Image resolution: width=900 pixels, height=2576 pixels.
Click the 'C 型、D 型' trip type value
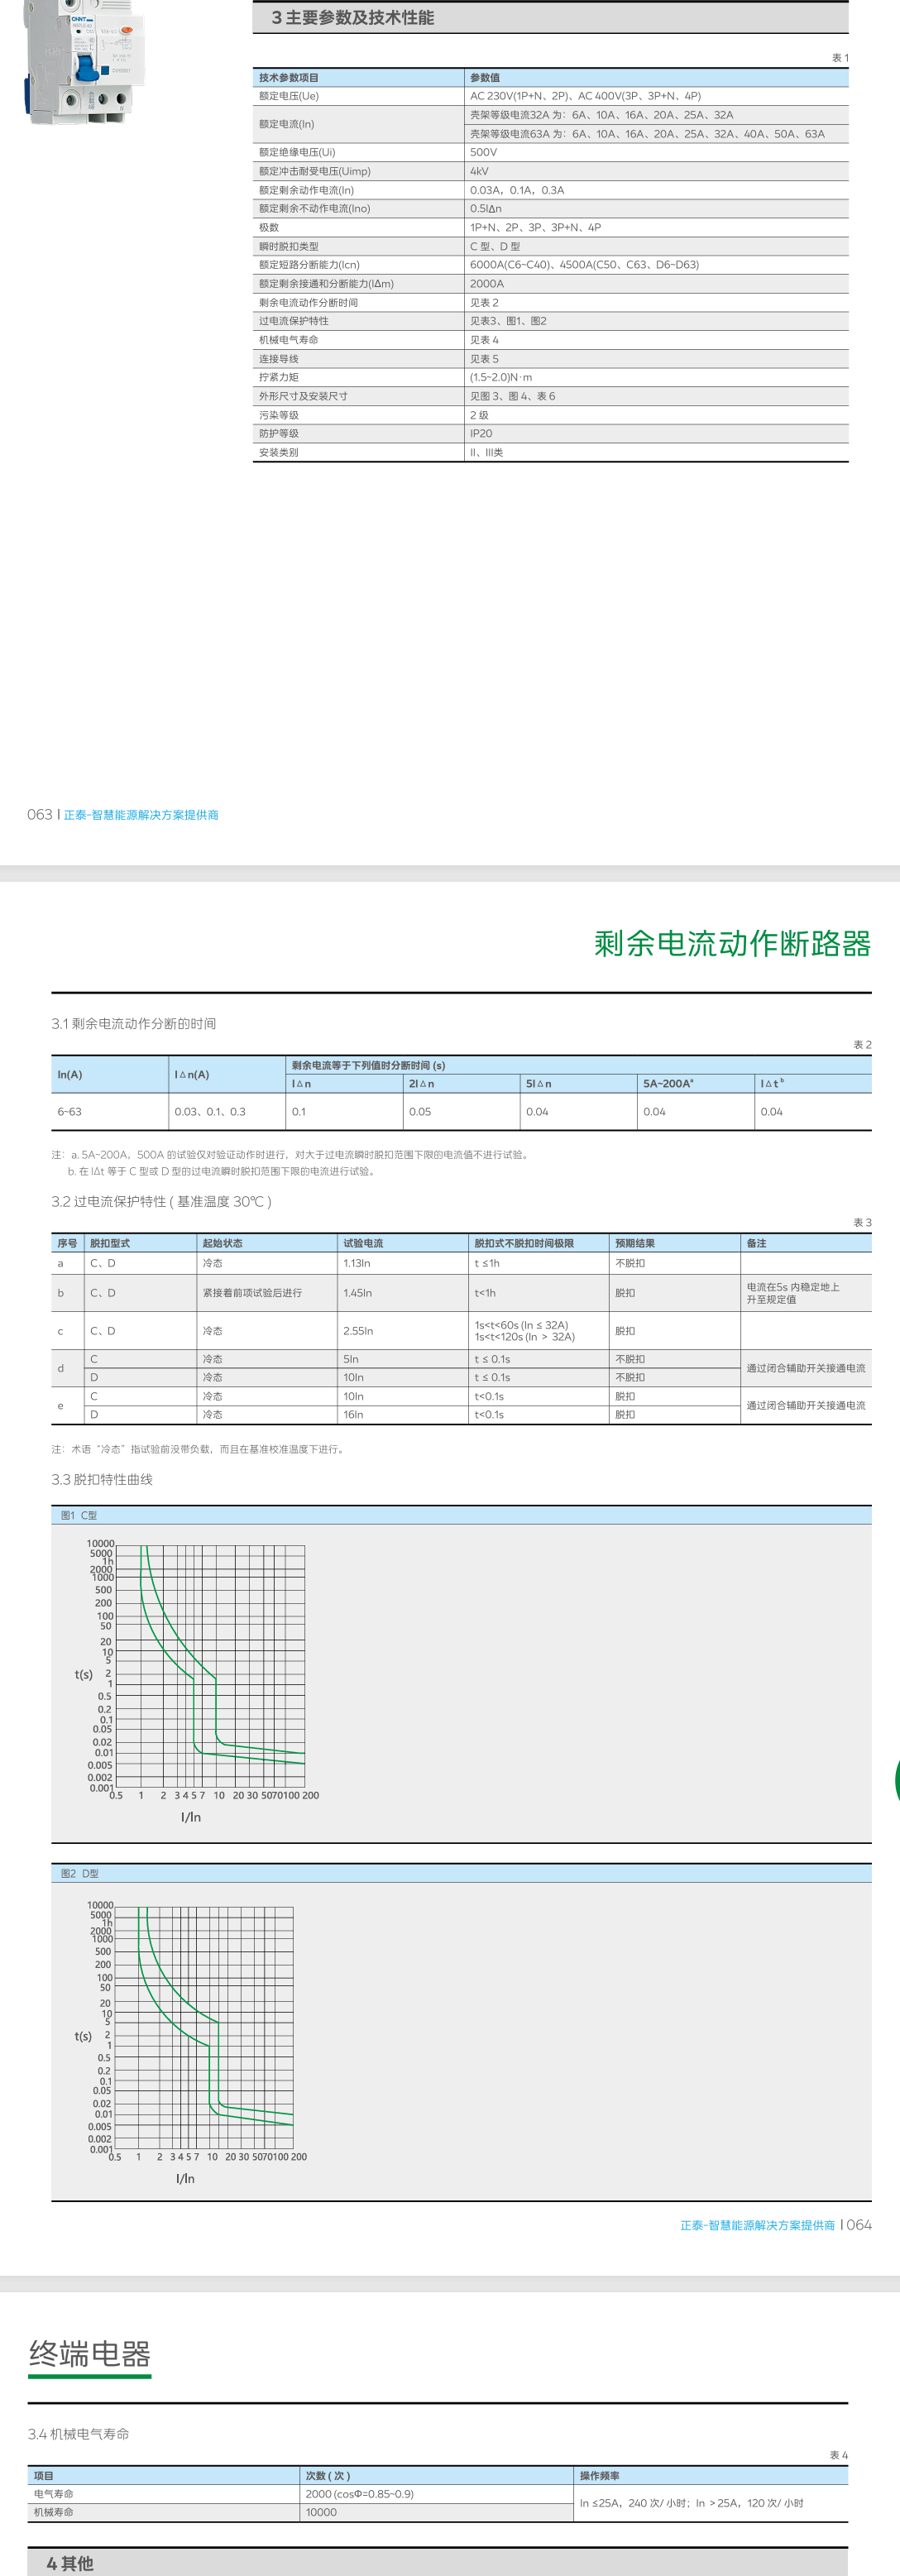[495, 246]
